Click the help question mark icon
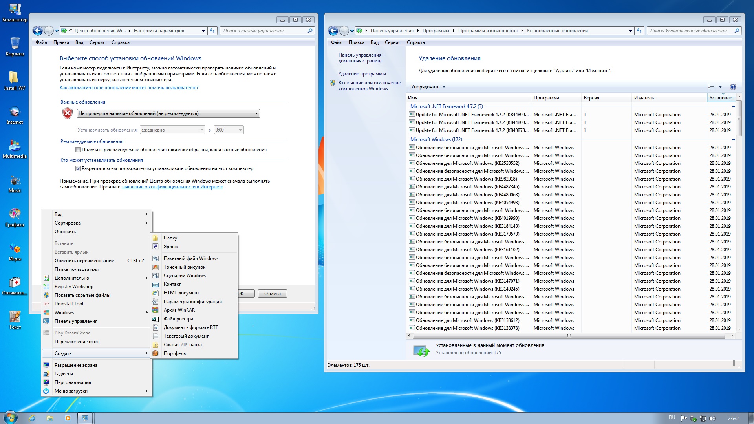754x424 pixels. tap(733, 87)
